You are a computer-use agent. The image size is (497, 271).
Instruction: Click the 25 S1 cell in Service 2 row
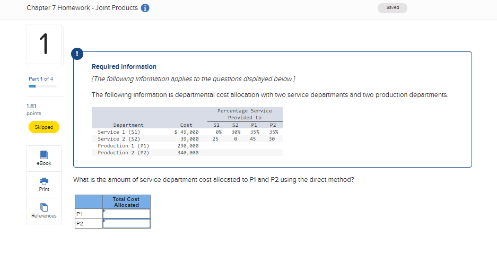[x=215, y=139]
